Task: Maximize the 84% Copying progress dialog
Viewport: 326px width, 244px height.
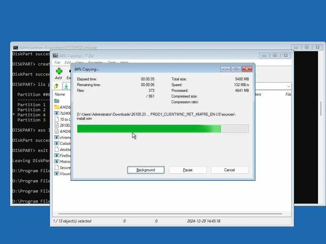Action: [x=236, y=69]
